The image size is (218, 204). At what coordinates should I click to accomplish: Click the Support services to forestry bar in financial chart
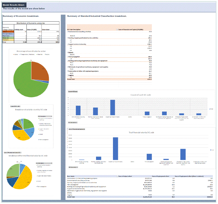point(115,148)
